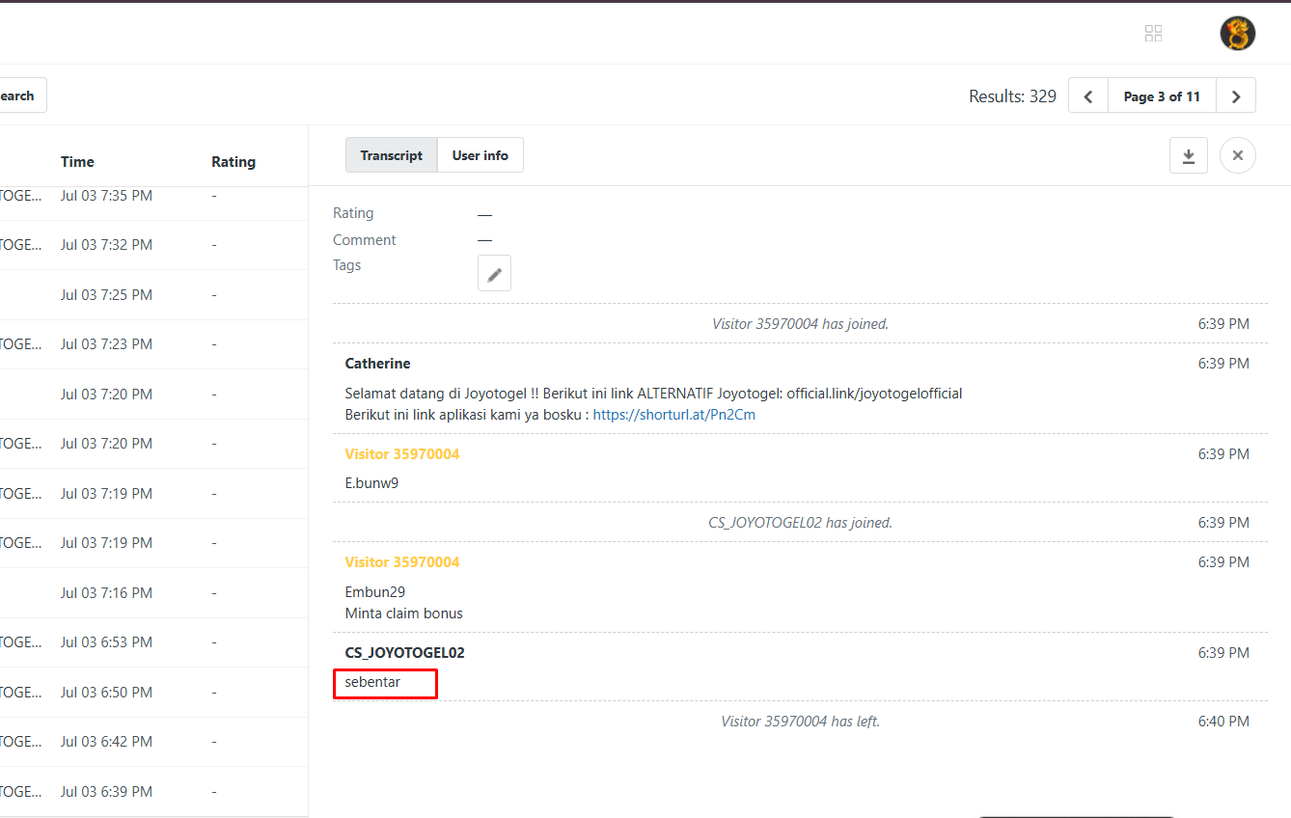Image resolution: width=1291 pixels, height=818 pixels.
Task: Select the chat from Jul 03 6:50 PM
Action: 154,693
